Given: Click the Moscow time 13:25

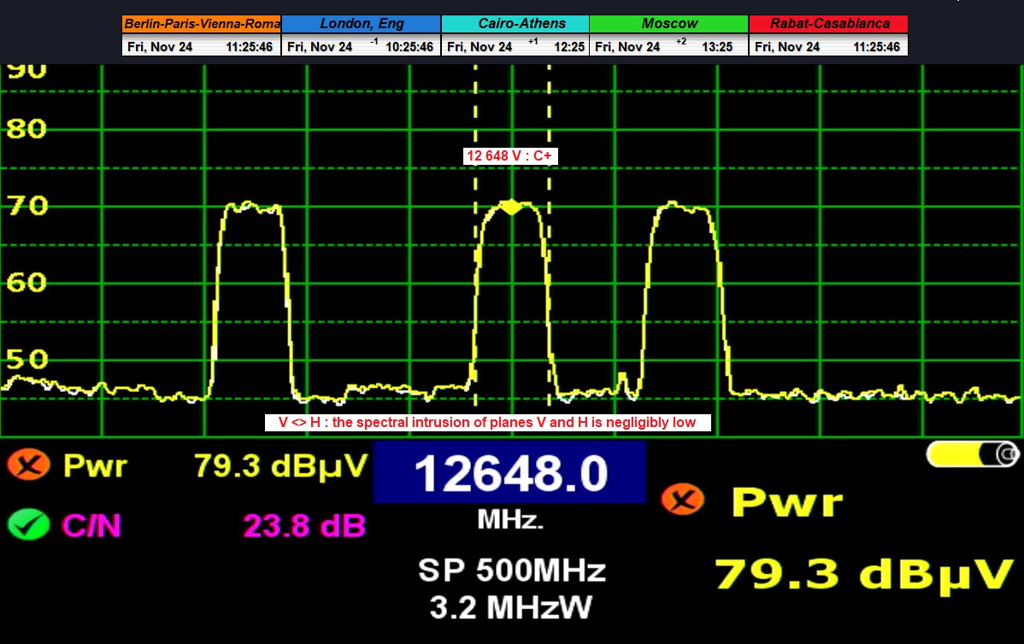Looking at the screenshot, I should 716,47.
